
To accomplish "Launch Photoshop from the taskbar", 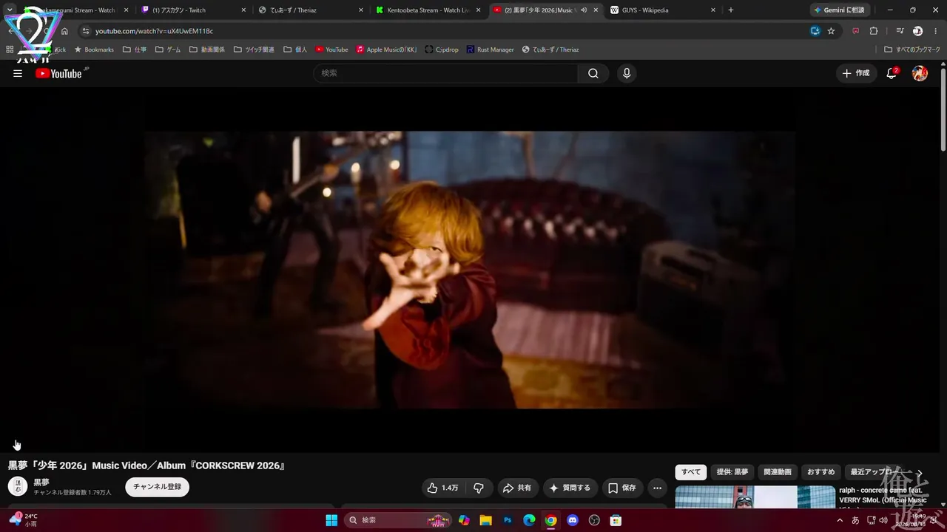I will pyautogui.click(x=508, y=520).
